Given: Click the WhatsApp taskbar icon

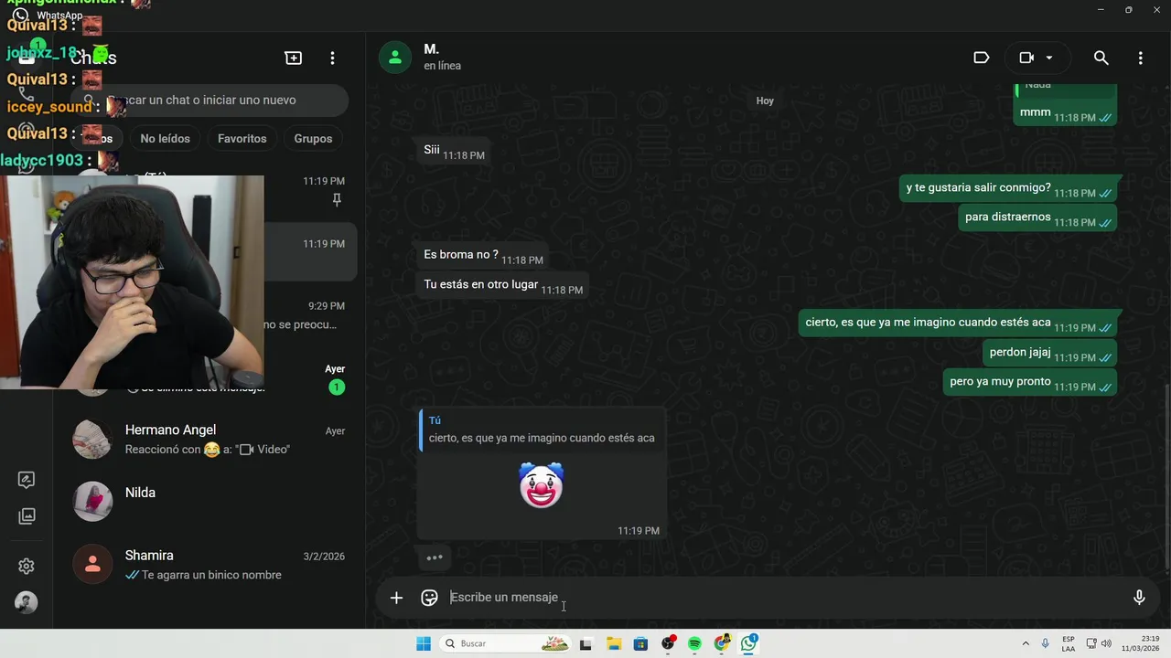Looking at the screenshot, I should (x=749, y=644).
